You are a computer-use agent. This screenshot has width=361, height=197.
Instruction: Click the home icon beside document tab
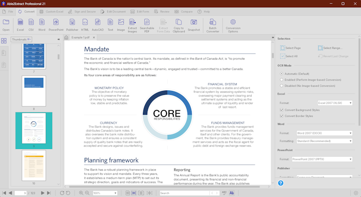pyautogui.click(x=66, y=38)
